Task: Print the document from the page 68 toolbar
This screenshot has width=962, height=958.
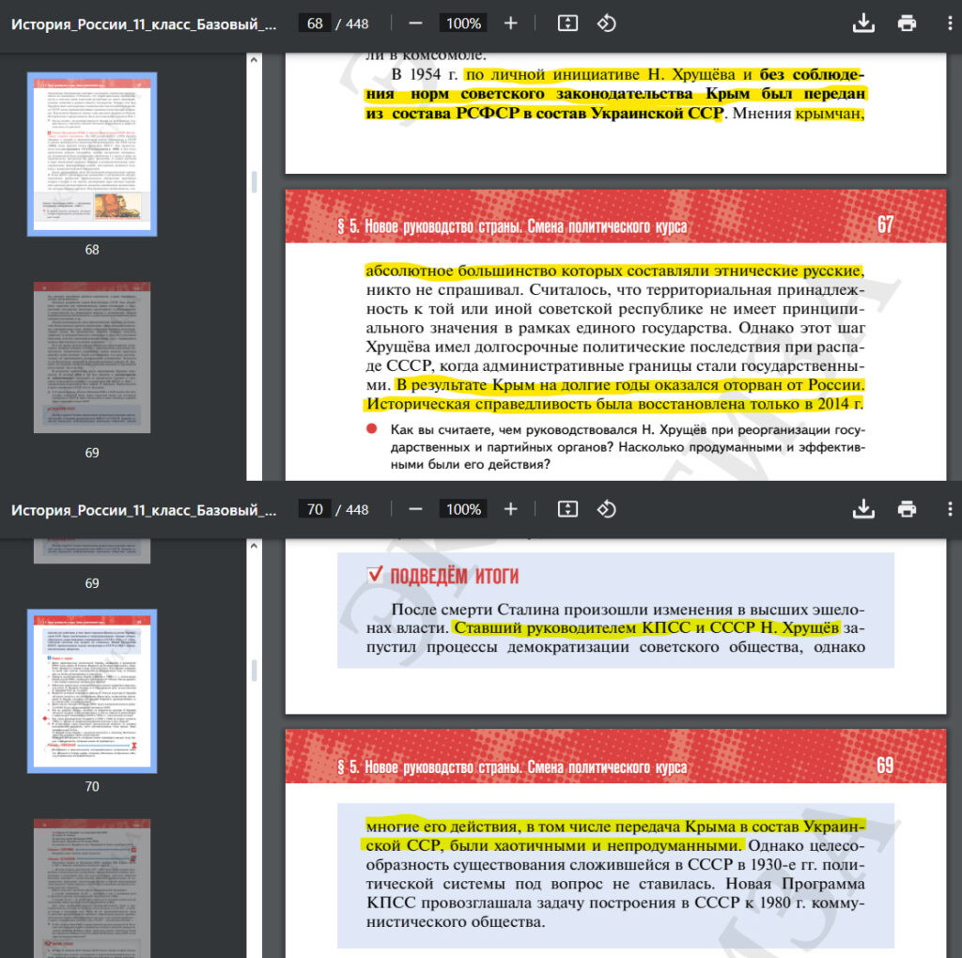Action: click(x=907, y=23)
